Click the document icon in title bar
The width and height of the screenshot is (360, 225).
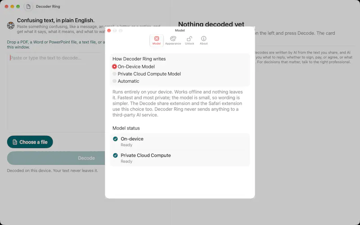click(28, 6)
